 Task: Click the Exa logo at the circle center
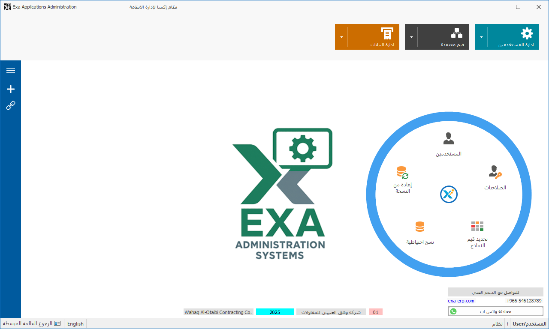coord(449,194)
